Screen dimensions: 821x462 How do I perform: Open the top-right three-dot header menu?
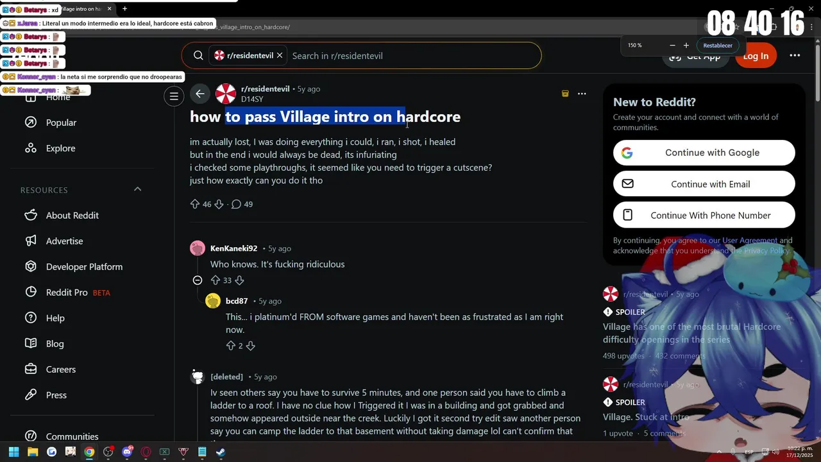[x=795, y=56]
